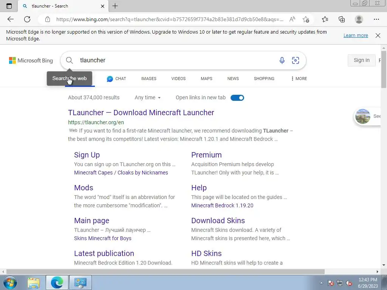
Task: Click the Minecraft thumbnail on right edge
Action: (362, 116)
